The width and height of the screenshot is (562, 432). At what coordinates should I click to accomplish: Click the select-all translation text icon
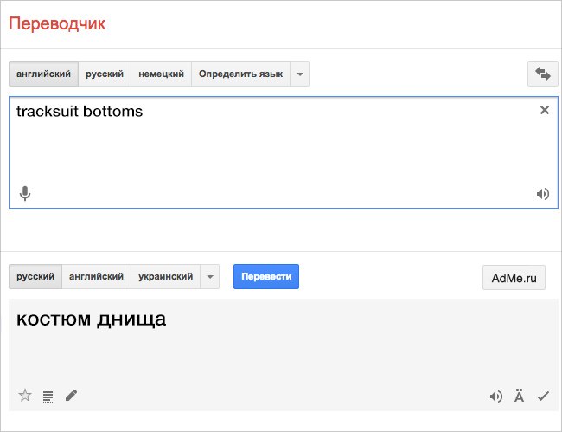48,396
